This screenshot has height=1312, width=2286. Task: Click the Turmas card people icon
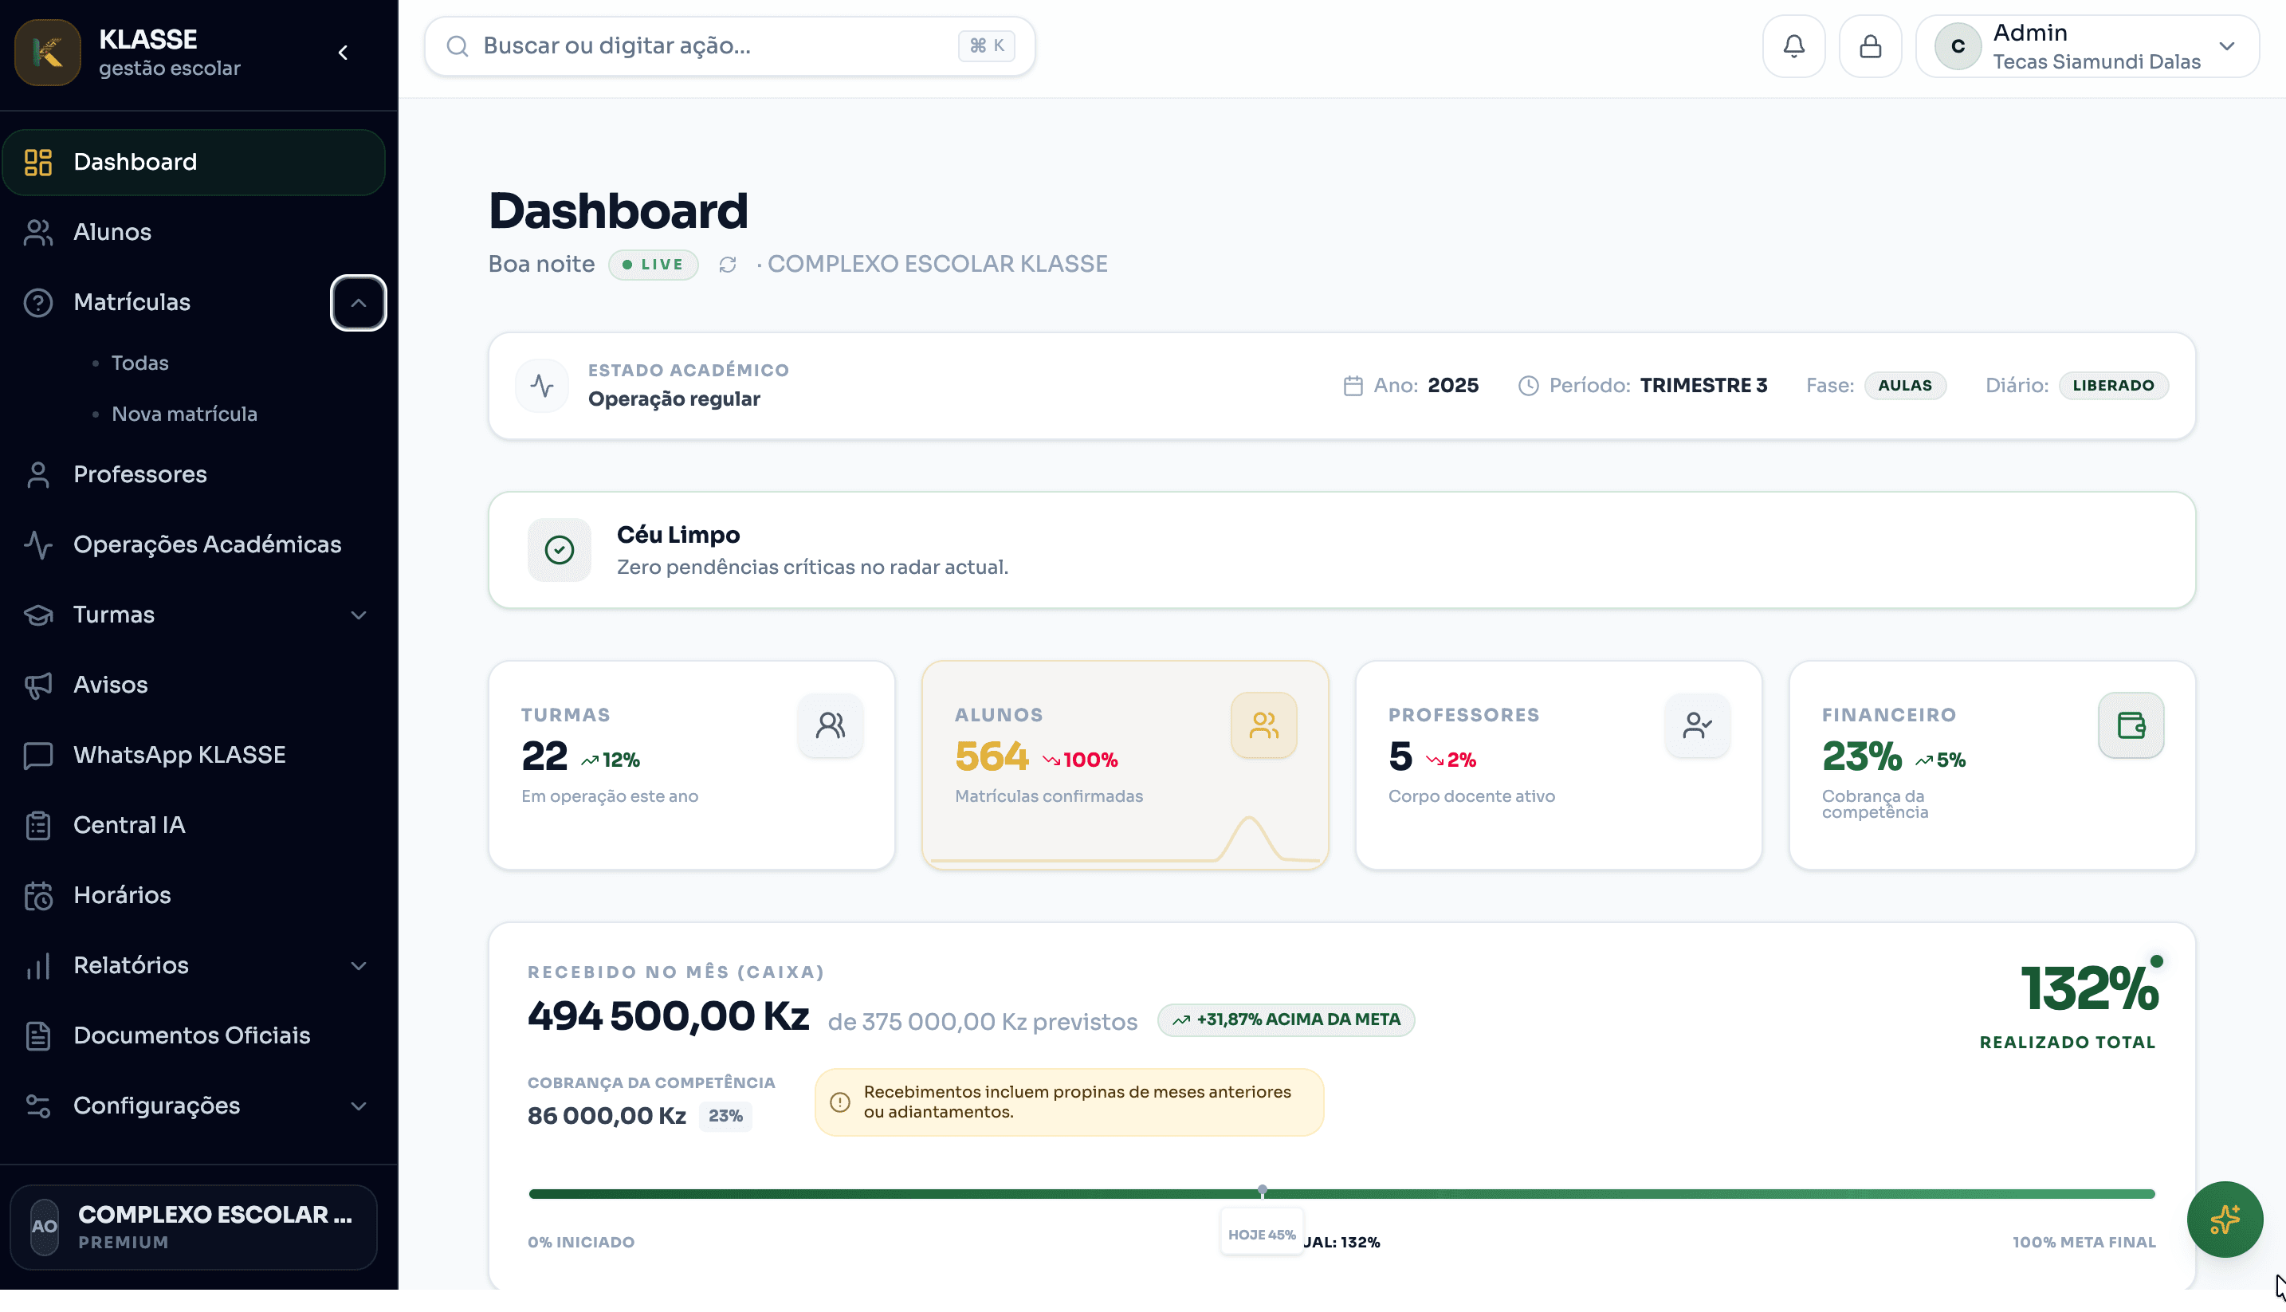(830, 725)
